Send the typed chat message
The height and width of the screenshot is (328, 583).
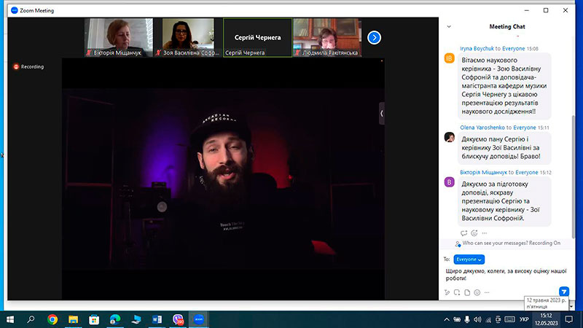click(x=563, y=291)
